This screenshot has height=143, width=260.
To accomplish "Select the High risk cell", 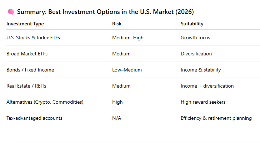I will [x=117, y=102].
